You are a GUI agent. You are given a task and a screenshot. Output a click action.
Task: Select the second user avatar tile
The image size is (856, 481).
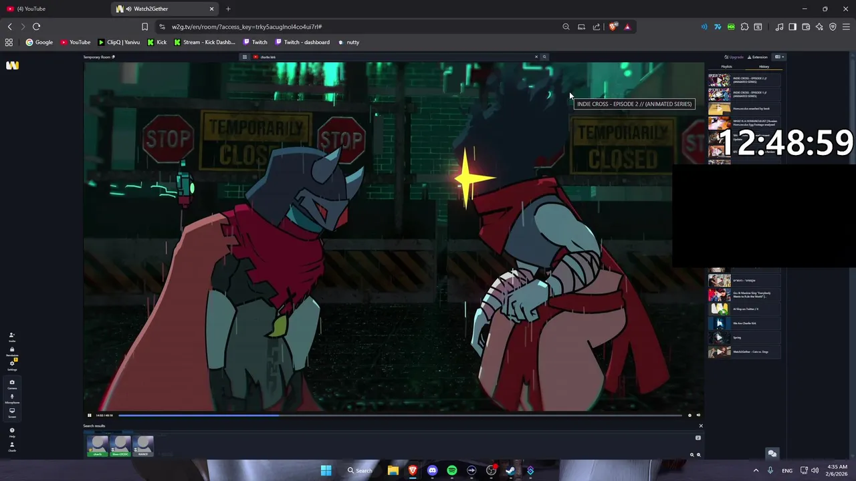(120, 446)
